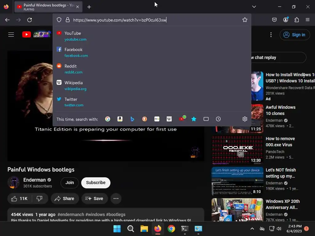Reload the current page
315x236 pixels.
[30, 20]
